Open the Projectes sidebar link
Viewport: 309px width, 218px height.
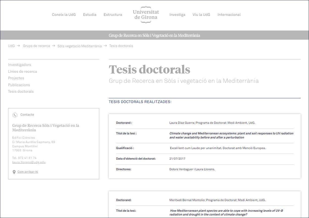(16, 78)
